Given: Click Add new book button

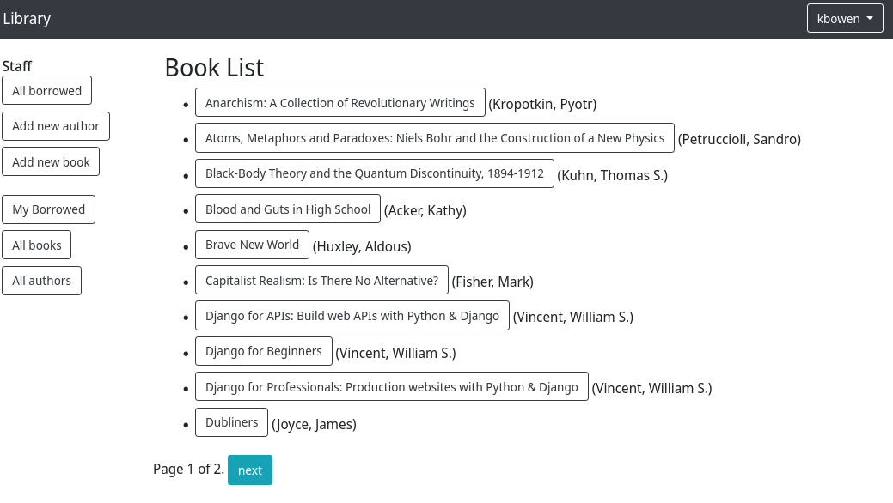Looking at the screenshot, I should click(51, 162).
